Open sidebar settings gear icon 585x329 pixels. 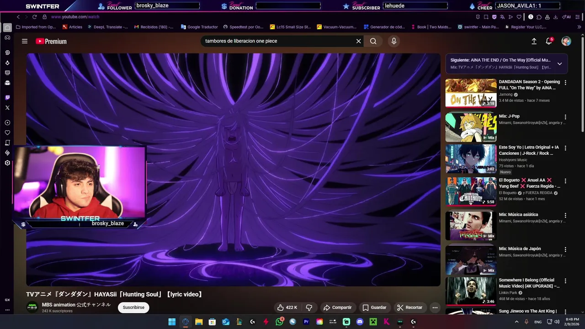[x=7, y=163]
